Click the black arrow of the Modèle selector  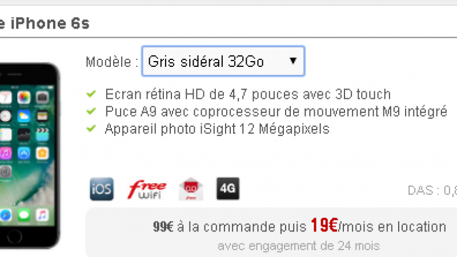pos(293,61)
